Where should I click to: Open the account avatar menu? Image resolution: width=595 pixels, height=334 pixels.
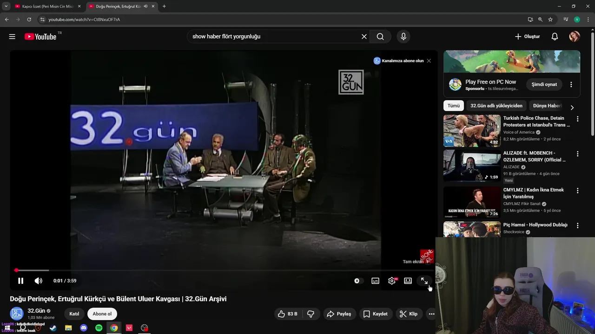575,37
